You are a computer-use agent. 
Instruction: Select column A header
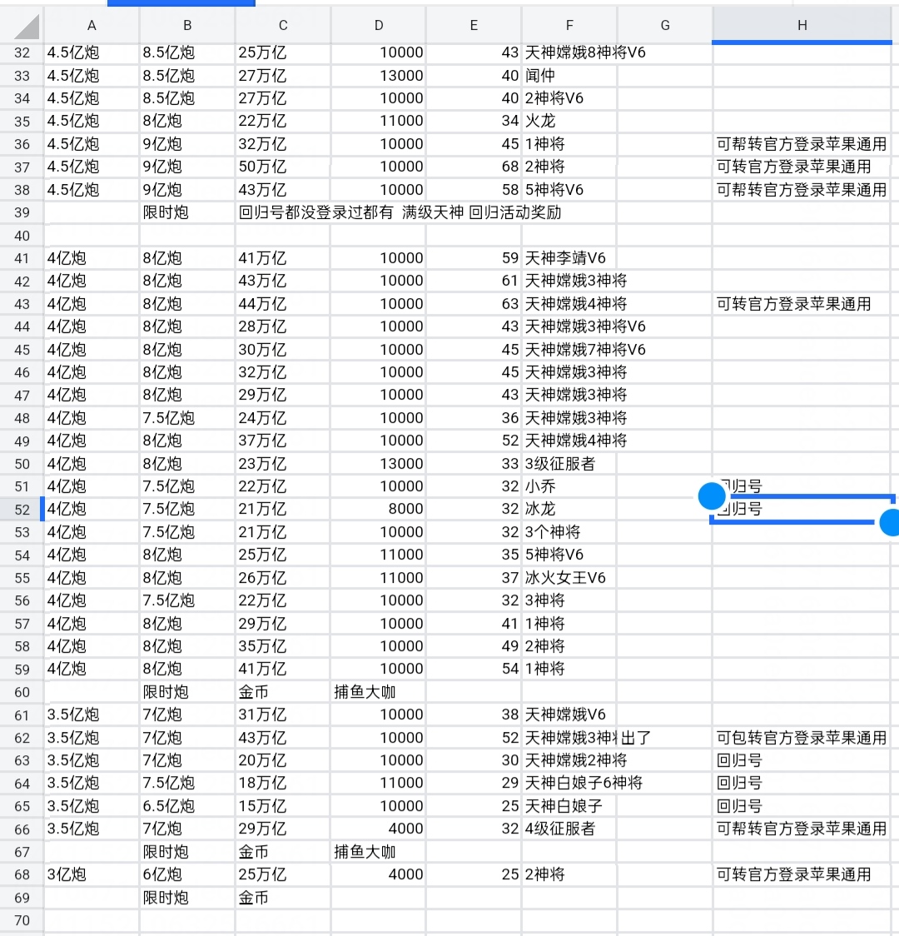tap(92, 26)
